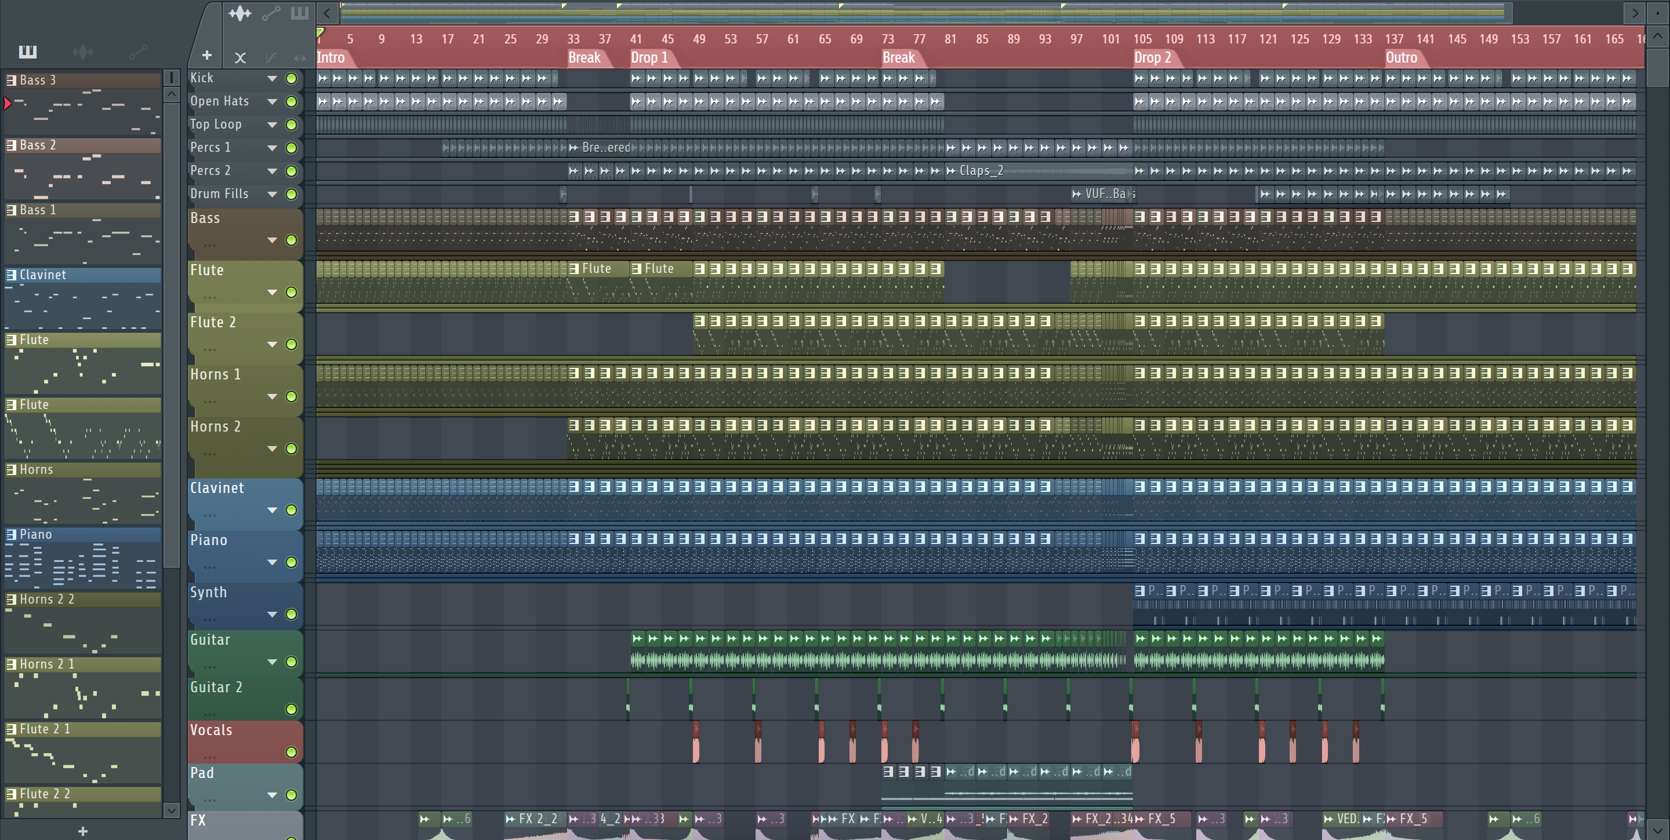Open the Piano track dropdown arrow
This screenshot has height=840, width=1670.
(x=273, y=562)
